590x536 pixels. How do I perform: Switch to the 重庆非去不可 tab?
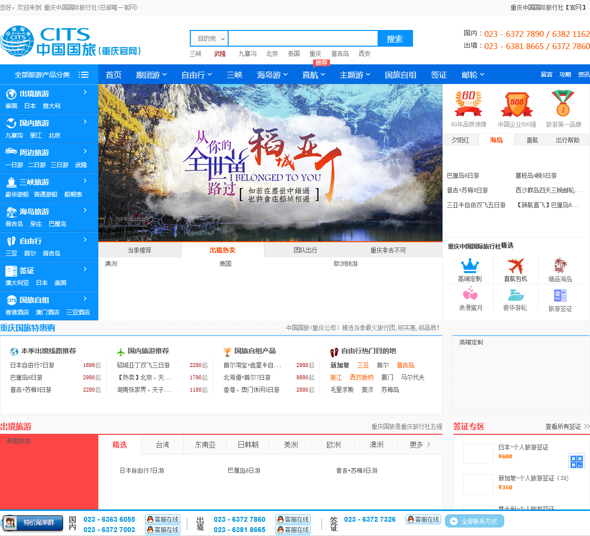click(388, 250)
